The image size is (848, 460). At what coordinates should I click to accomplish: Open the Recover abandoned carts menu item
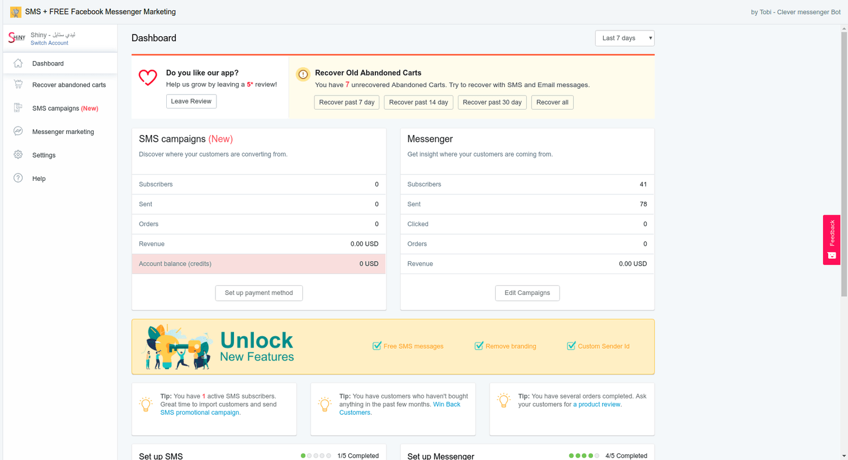click(69, 85)
